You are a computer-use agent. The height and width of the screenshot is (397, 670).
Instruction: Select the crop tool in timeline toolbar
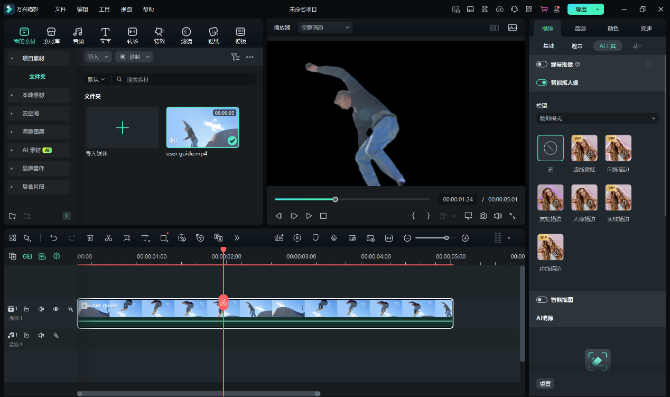pos(127,238)
